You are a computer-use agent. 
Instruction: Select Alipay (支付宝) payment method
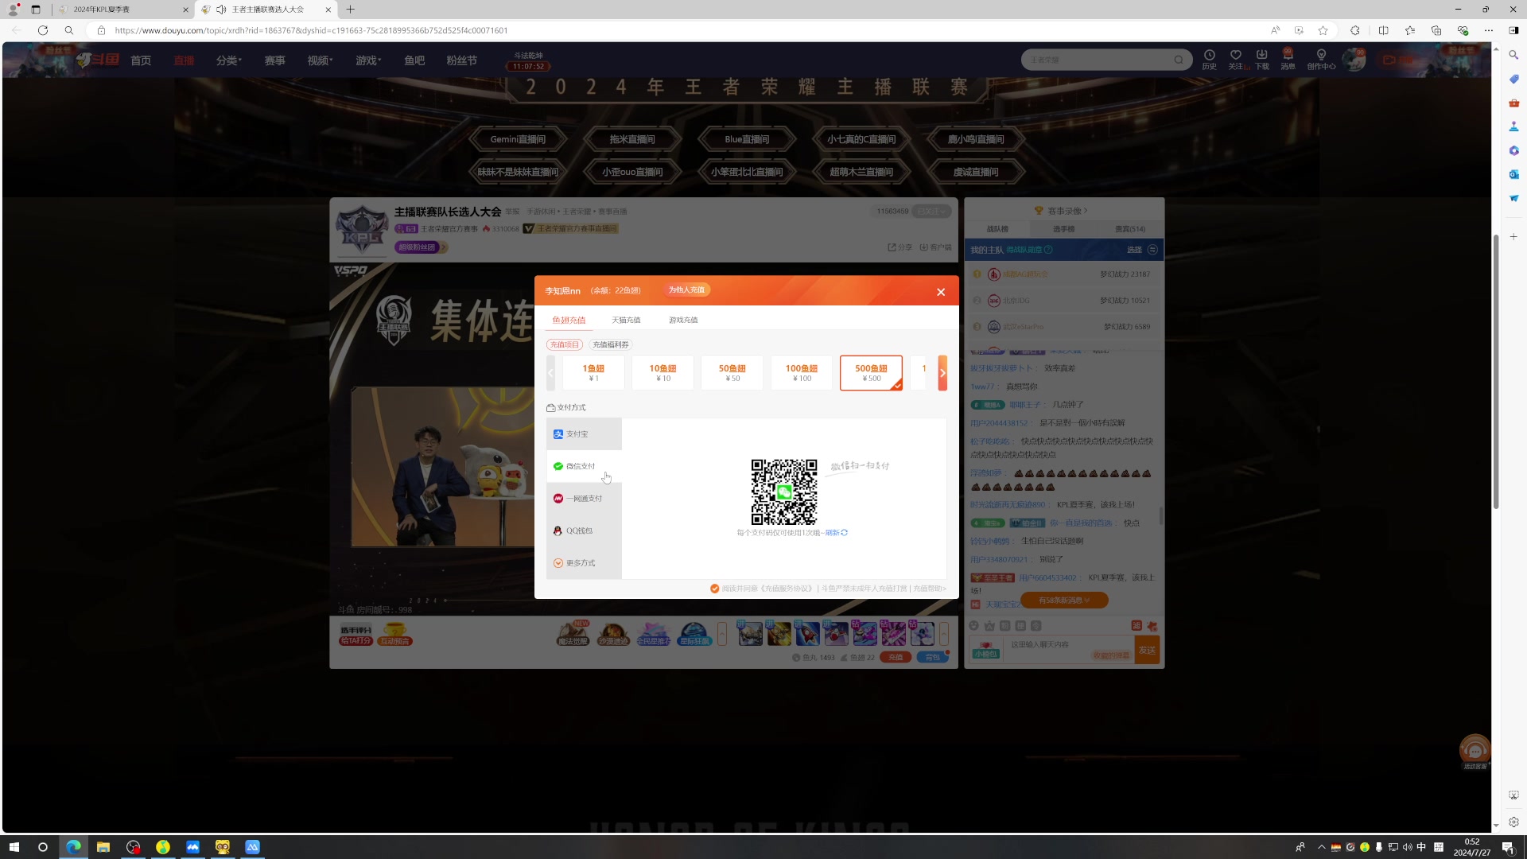point(584,434)
